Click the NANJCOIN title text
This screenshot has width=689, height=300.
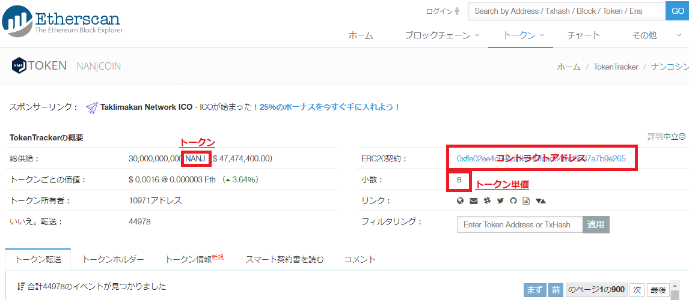click(x=99, y=66)
